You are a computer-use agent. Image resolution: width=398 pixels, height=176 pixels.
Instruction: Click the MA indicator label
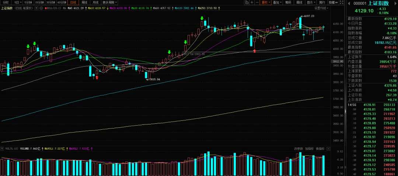[64, 8]
